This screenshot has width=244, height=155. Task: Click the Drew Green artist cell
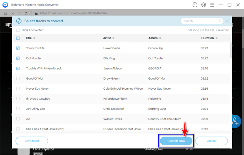click(112, 78)
